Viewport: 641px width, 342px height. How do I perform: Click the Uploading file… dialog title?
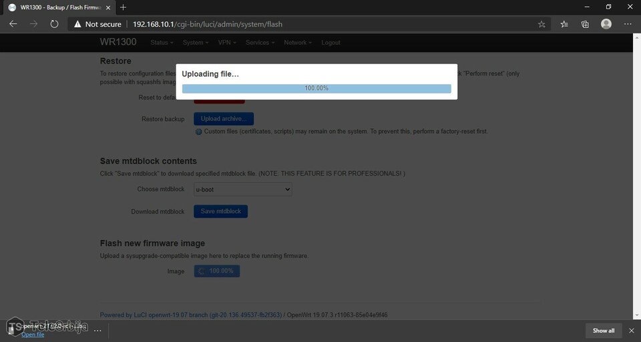210,74
